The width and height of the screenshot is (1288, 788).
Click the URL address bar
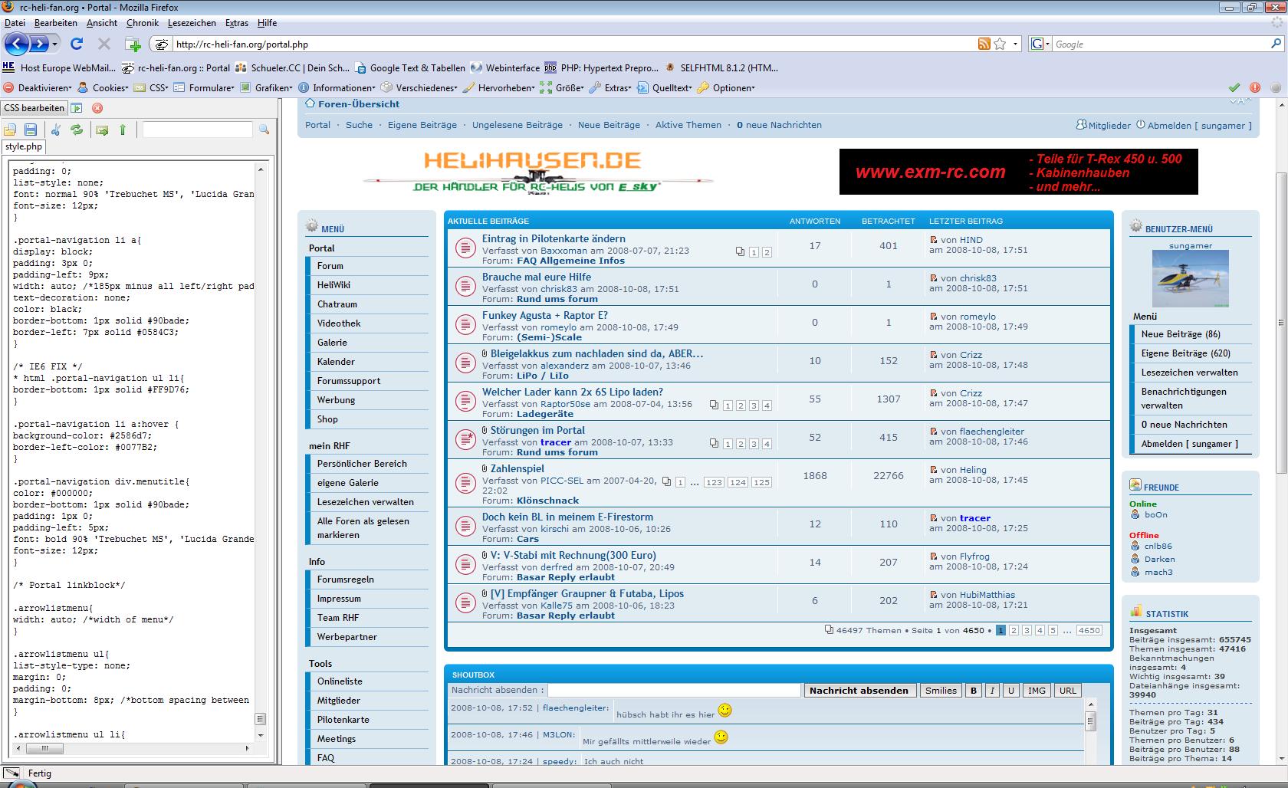573,44
